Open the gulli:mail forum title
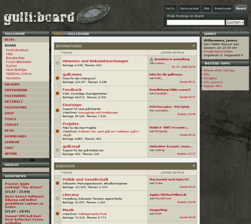 coord(71,146)
